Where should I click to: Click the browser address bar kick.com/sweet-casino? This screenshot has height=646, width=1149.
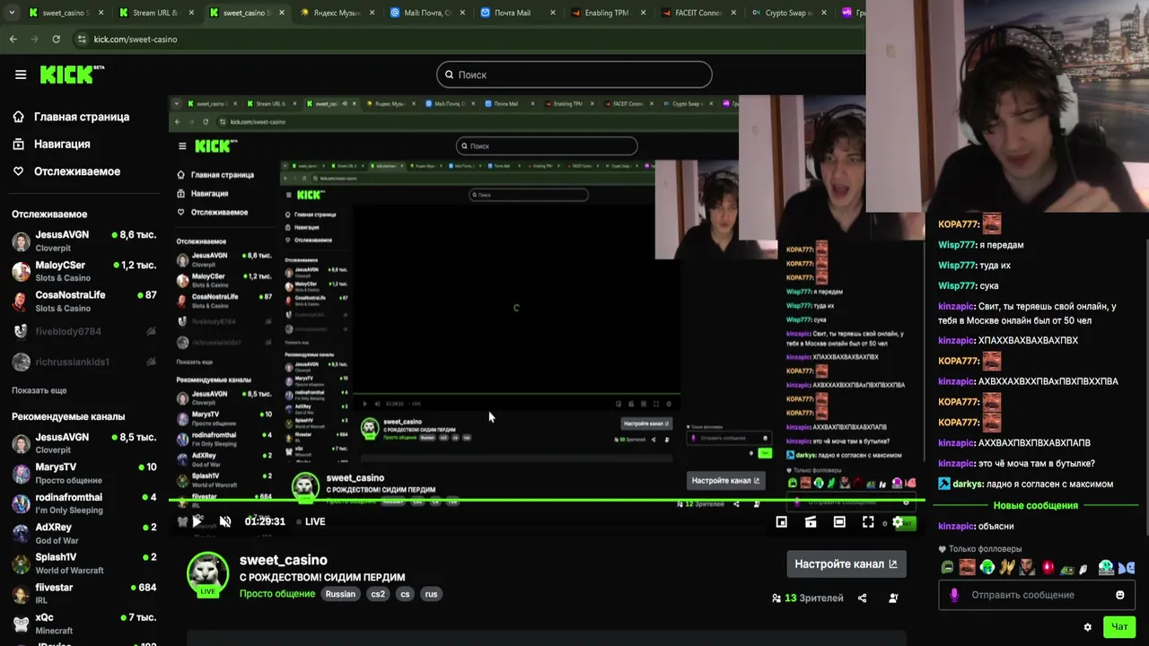(x=136, y=39)
